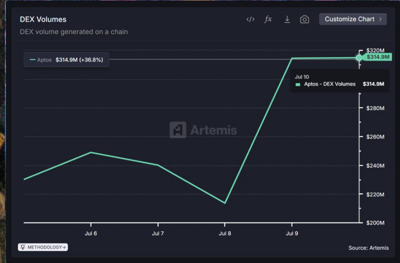Click the Jul 9 axis label

tap(292, 233)
